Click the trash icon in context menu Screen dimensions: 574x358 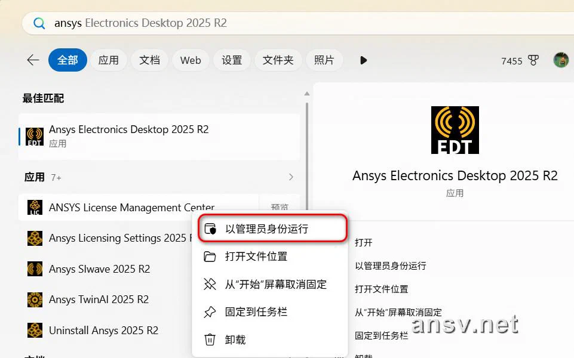click(210, 340)
